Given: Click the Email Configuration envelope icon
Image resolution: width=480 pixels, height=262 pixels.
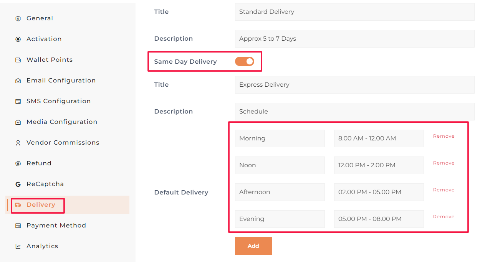Looking at the screenshot, I should pos(18,81).
